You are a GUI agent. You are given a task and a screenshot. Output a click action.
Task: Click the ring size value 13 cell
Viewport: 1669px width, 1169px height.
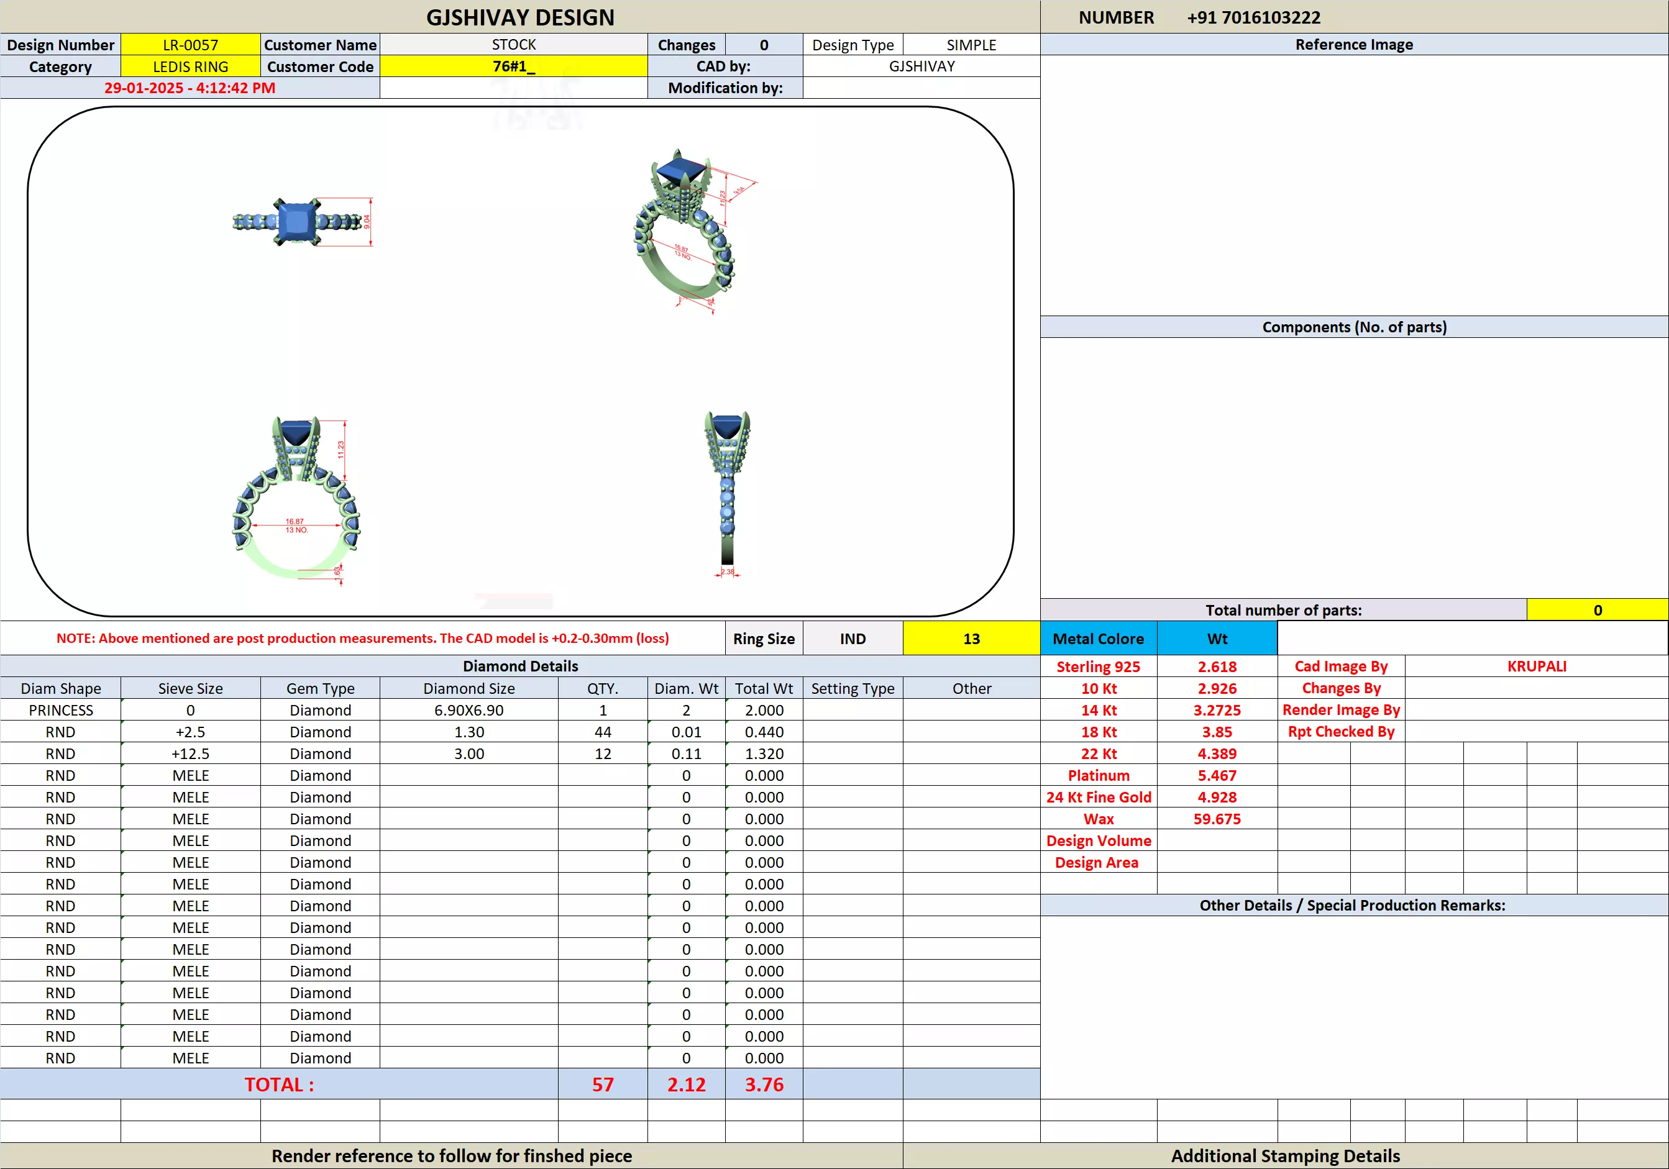[971, 639]
